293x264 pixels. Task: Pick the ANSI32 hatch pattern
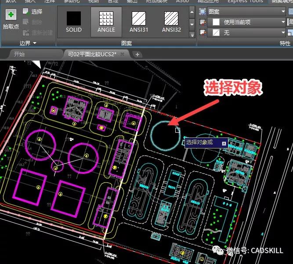171,22
